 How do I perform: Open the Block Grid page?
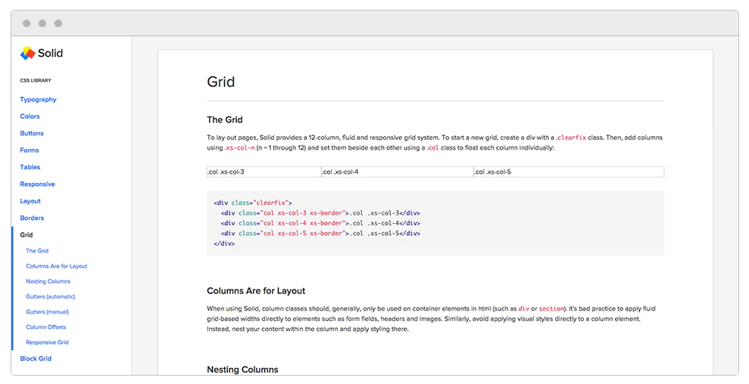(36, 358)
